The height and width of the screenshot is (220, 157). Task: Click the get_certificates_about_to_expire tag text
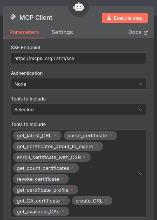pos(55,147)
